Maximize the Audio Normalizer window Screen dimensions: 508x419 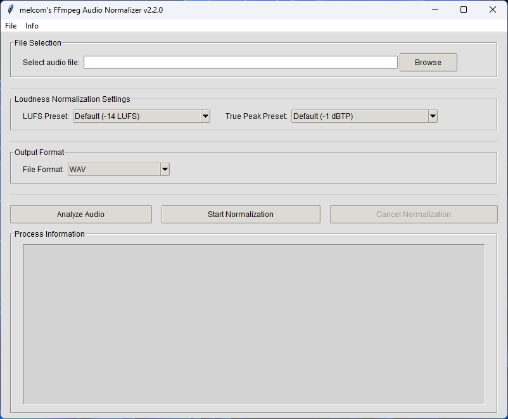click(x=464, y=9)
